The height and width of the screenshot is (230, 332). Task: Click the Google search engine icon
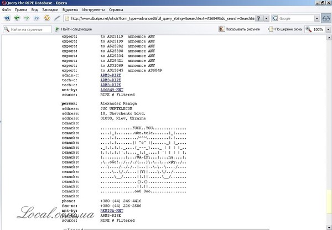[275, 18]
